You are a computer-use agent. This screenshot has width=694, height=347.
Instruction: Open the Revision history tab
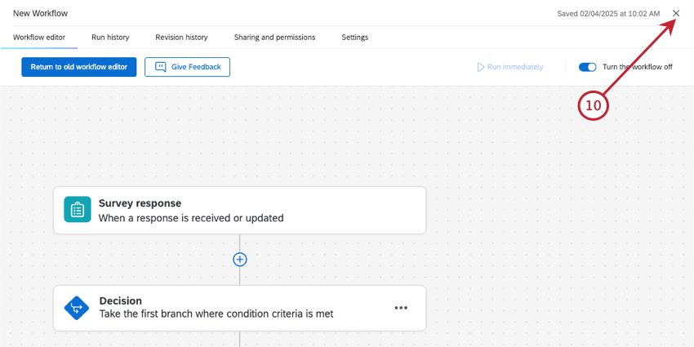(181, 37)
